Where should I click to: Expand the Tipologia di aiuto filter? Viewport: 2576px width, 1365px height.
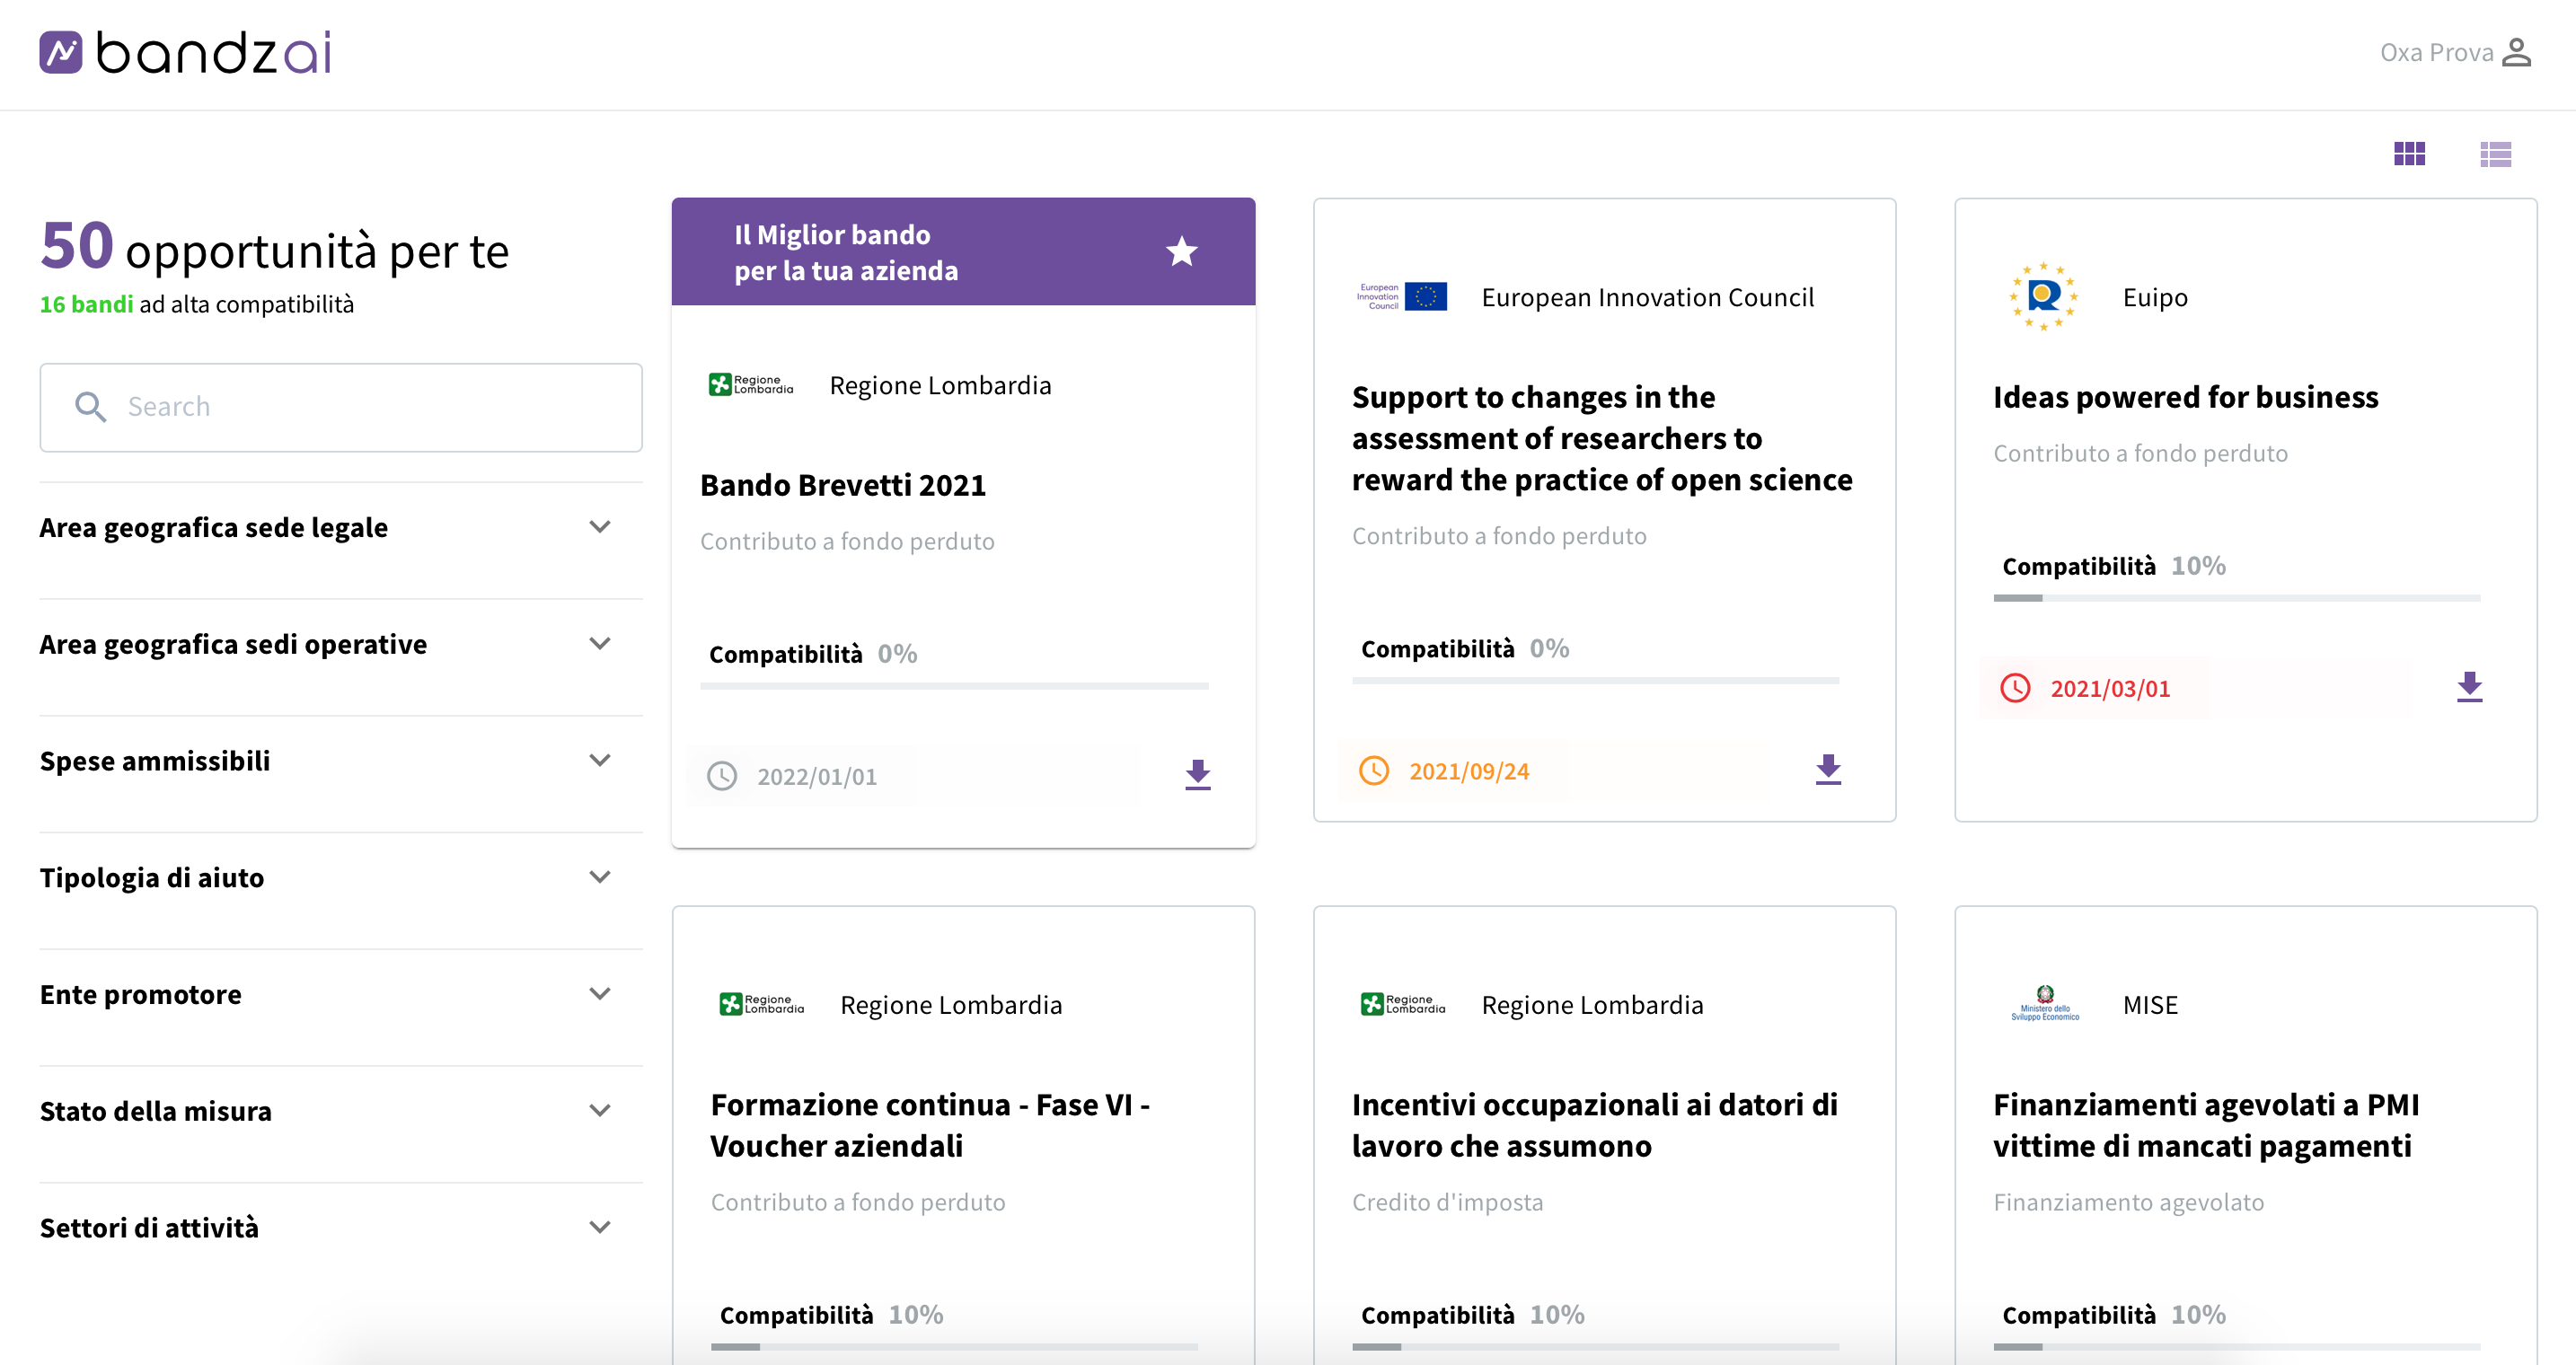(340, 879)
